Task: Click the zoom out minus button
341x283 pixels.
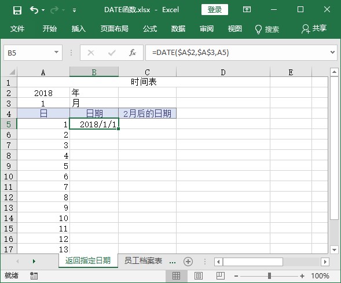Action: 236,276
